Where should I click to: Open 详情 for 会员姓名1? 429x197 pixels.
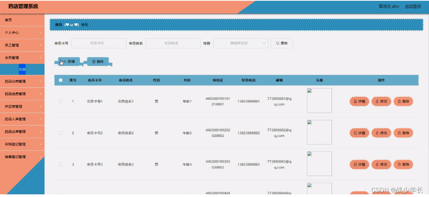click(359, 101)
